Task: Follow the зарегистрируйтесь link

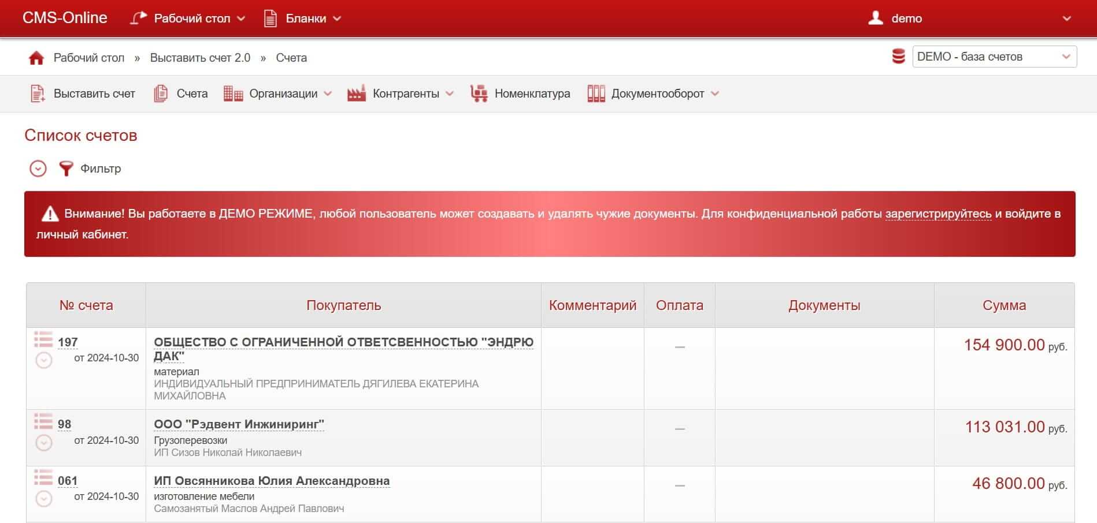Action: pyautogui.click(x=938, y=214)
